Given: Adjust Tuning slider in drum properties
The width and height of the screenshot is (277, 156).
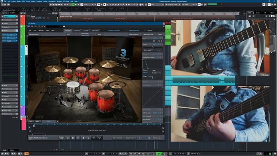Looking at the screenshot, I should (153, 47).
